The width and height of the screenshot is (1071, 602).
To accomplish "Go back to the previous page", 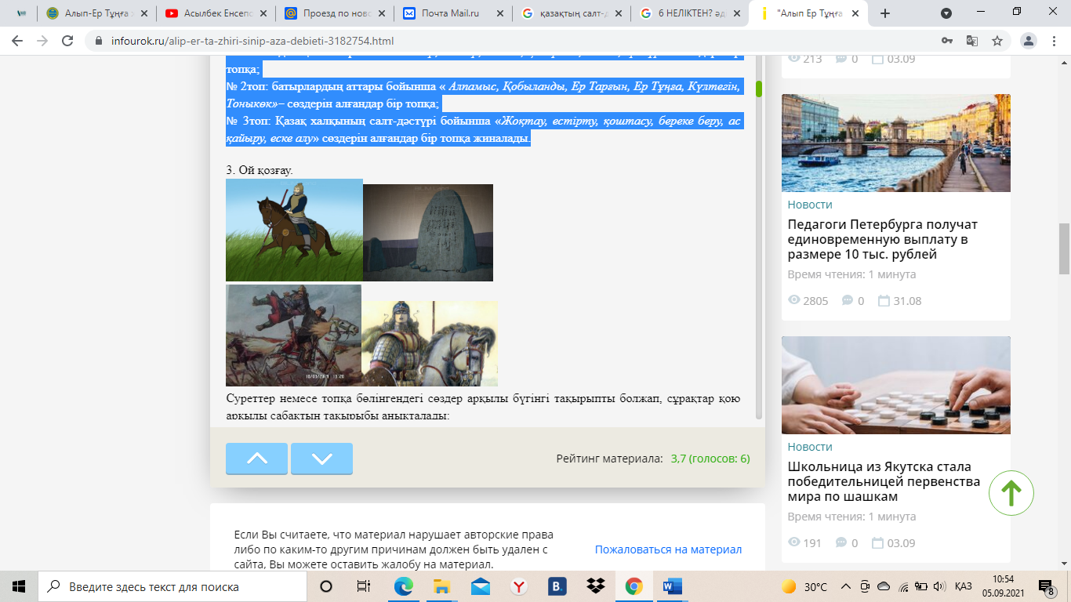I will click(x=17, y=41).
